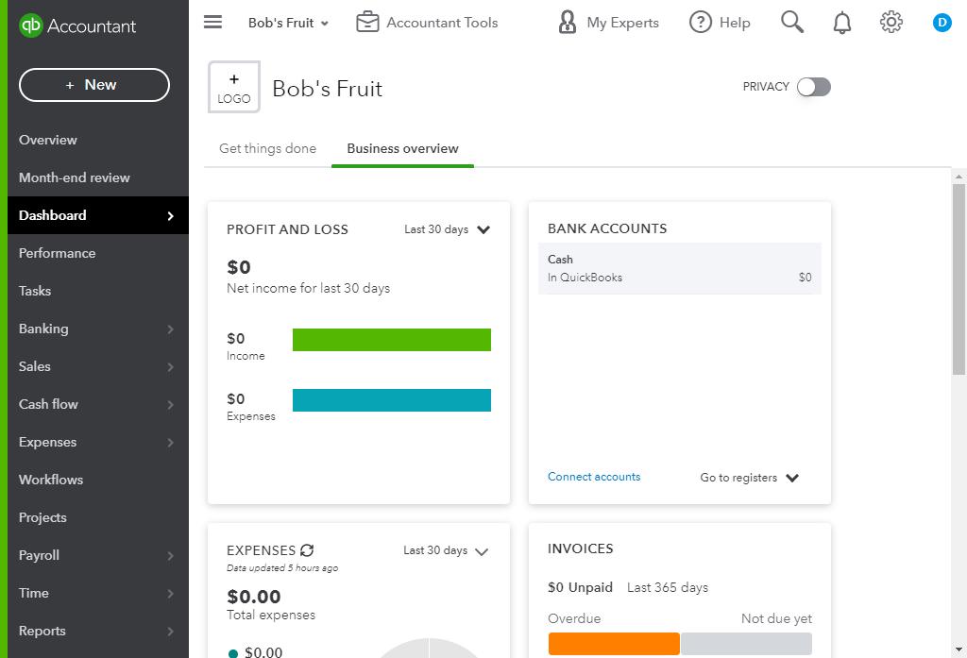Viewport: 967px width, 658px height.
Task: Expand the Reports sidebar submenu arrow
Action: tap(170, 632)
